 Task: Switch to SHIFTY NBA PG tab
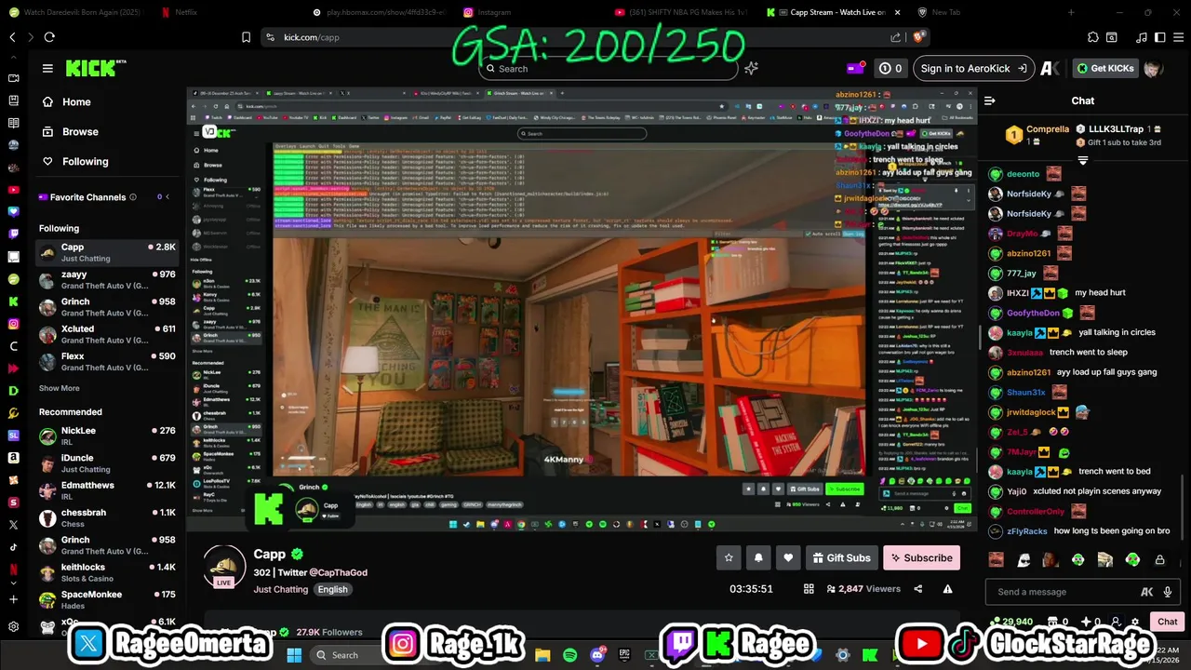[x=684, y=12]
